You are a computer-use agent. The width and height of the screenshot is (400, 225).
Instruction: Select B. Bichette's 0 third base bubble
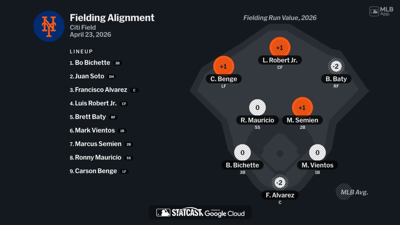point(242,153)
